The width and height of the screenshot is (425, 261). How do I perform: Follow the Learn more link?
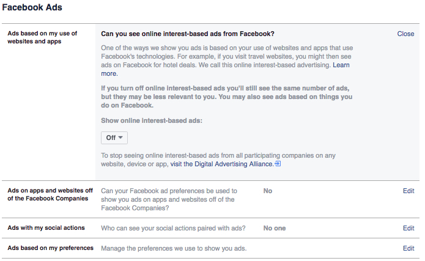tap(341, 65)
